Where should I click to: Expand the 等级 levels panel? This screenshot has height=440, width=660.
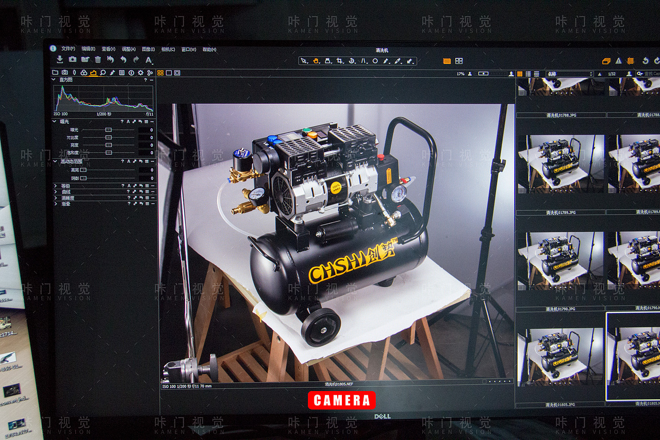(55, 186)
